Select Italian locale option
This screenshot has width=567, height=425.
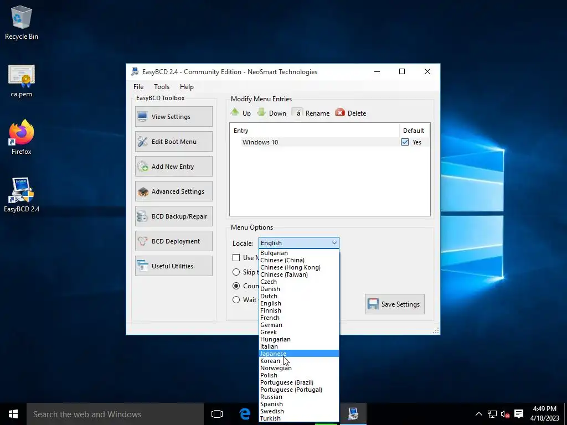pyautogui.click(x=299, y=346)
